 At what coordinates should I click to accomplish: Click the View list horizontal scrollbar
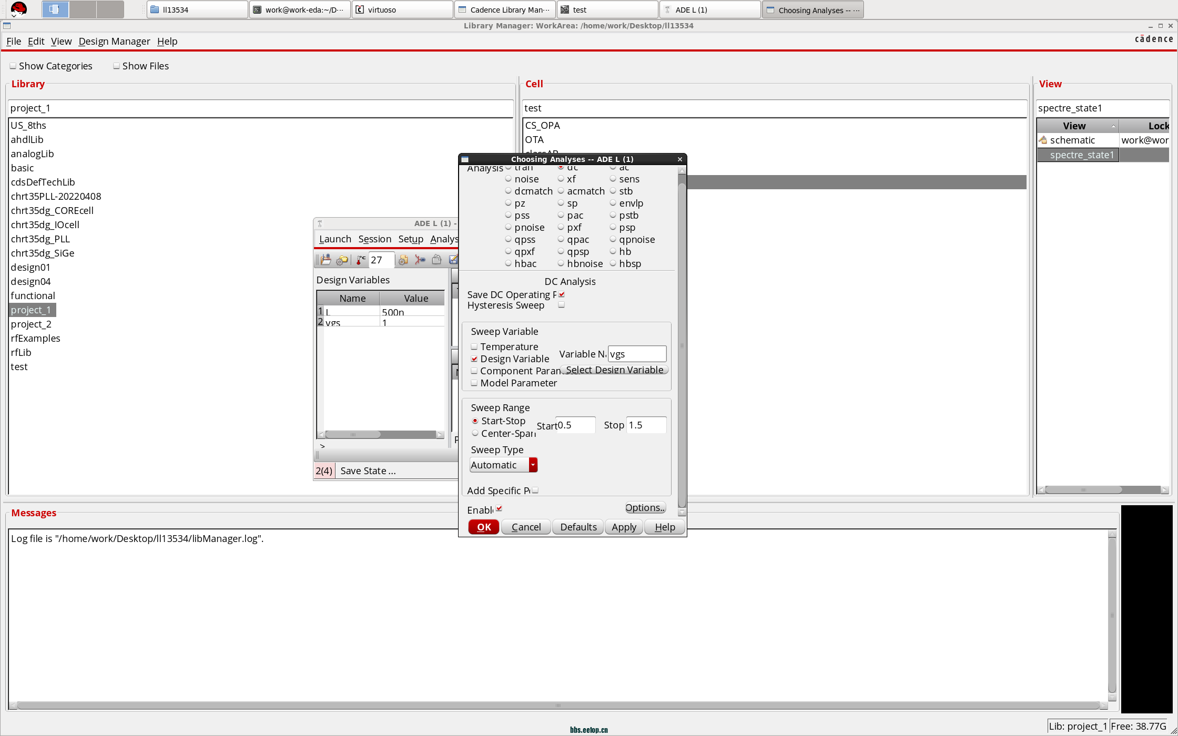[x=1083, y=489]
